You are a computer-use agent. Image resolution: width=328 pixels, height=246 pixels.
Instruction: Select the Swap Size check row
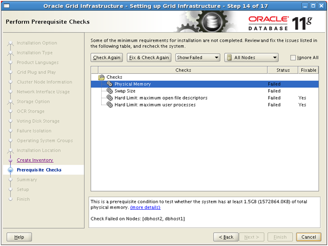coord(205,91)
